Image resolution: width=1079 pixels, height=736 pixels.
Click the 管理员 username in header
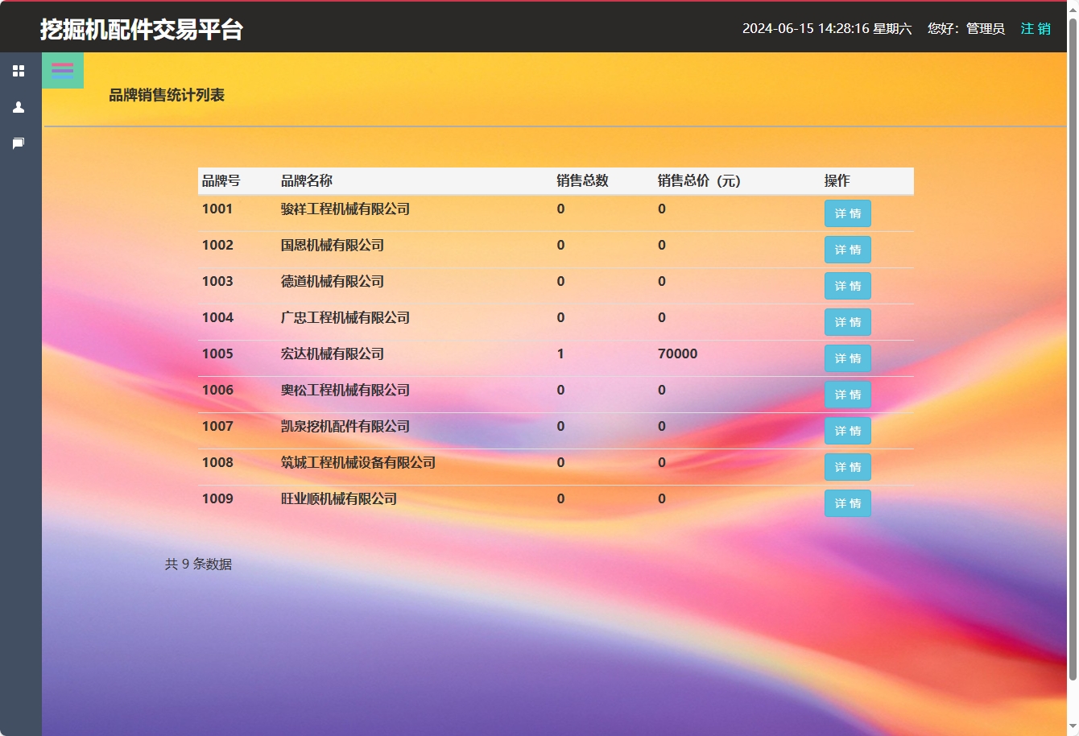(985, 28)
